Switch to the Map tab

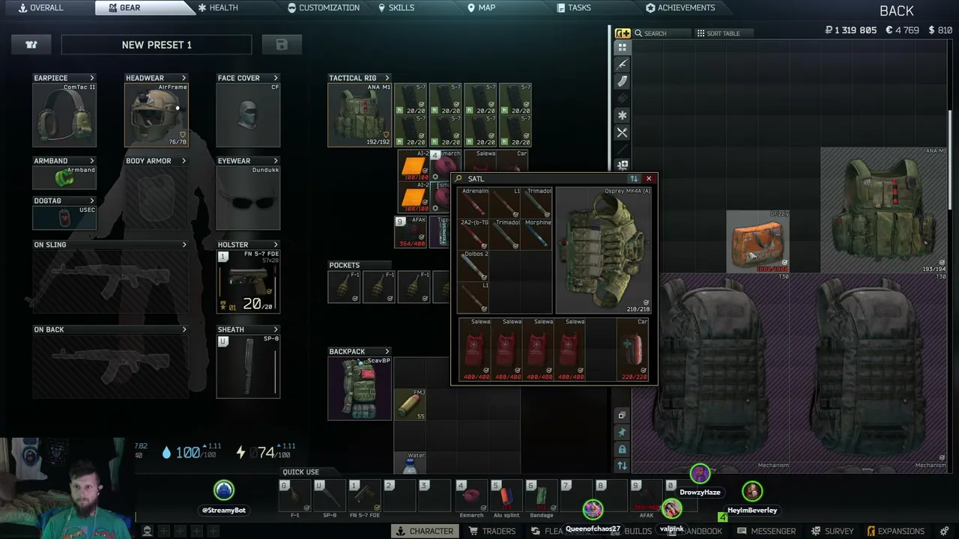pyautogui.click(x=482, y=7)
